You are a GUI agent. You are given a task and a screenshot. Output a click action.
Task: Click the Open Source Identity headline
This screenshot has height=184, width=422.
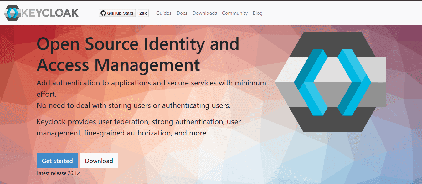coord(138,54)
